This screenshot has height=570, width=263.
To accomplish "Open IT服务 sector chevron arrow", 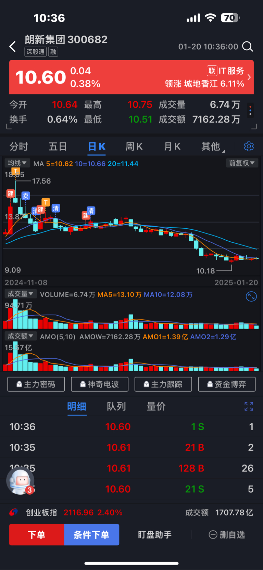I will 249,77.
